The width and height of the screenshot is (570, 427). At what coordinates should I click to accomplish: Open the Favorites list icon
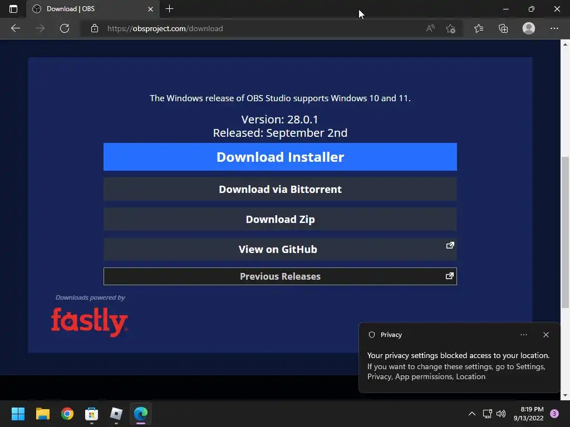[479, 28]
